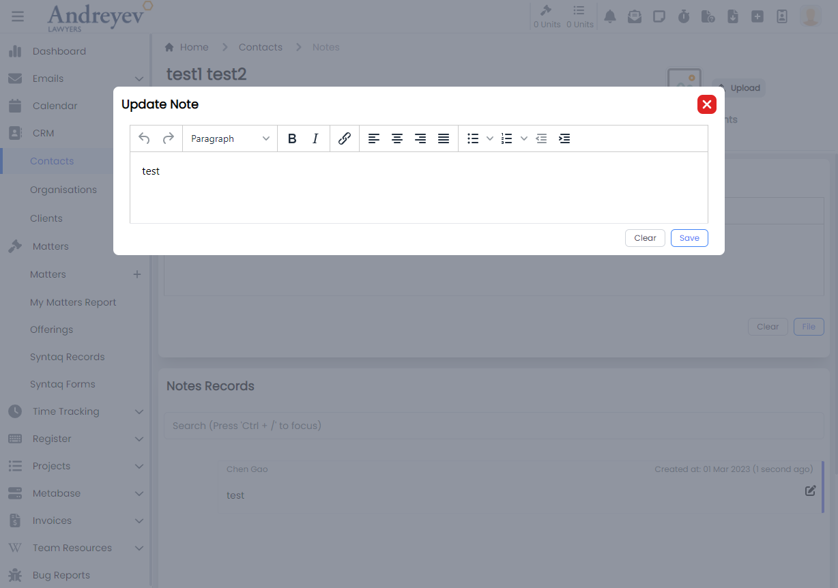The image size is (838, 588).
Task: Click the Redo arrow in editor toolbar
Action: pos(168,138)
